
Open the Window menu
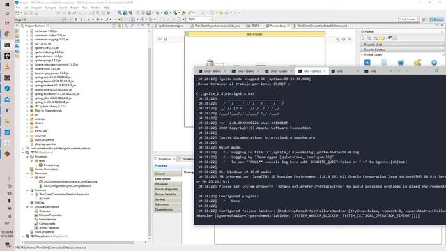click(x=95, y=8)
